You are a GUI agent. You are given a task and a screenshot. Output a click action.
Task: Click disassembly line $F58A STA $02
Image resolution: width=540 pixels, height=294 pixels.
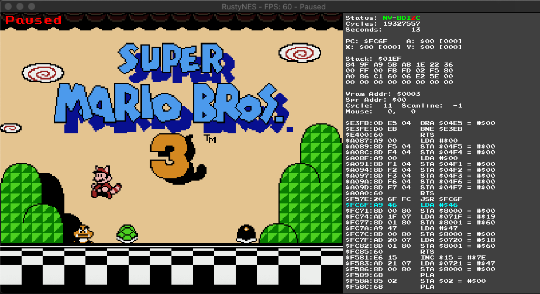tap(415, 281)
